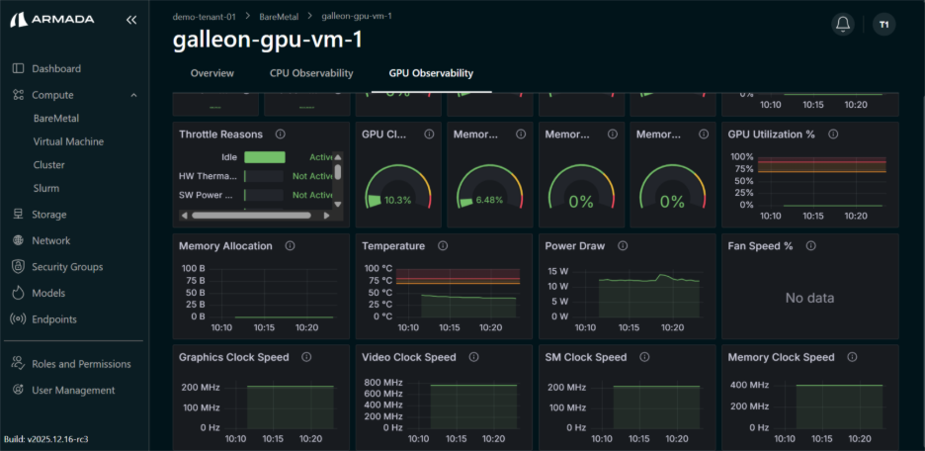Click info icon next to Fan Speed %

[x=810, y=245]
